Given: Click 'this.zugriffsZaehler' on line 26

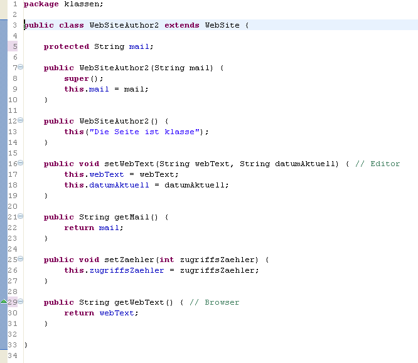Looking at the screenshot, I should pos(114,271).
